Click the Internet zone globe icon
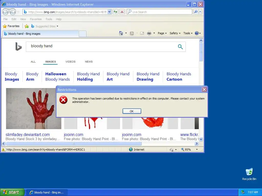Image resolution: width=262 pixels, height=196 pixels. [131, 150]
